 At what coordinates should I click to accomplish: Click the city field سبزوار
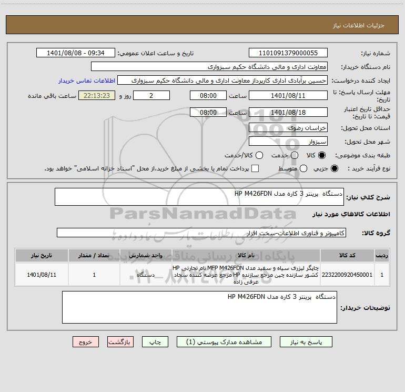tap(288, 142)
